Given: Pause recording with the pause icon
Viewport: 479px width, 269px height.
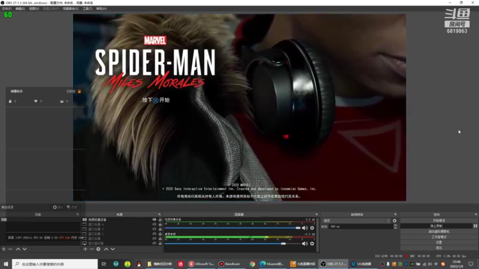Looking at the screenshot, I should [x=475, y=226].
